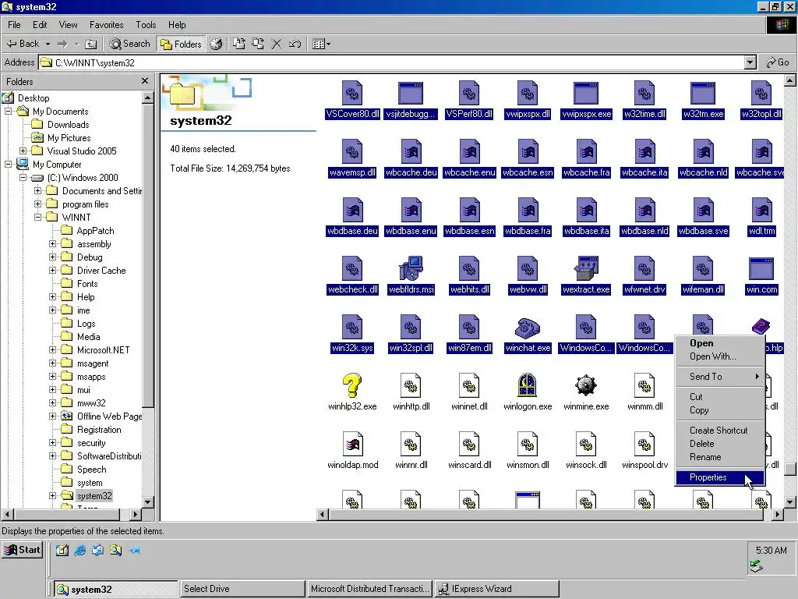This screenshot has width=798, height=599.
Task: Click the Fonts folder in tree
Action: click(x=87, y=284)
